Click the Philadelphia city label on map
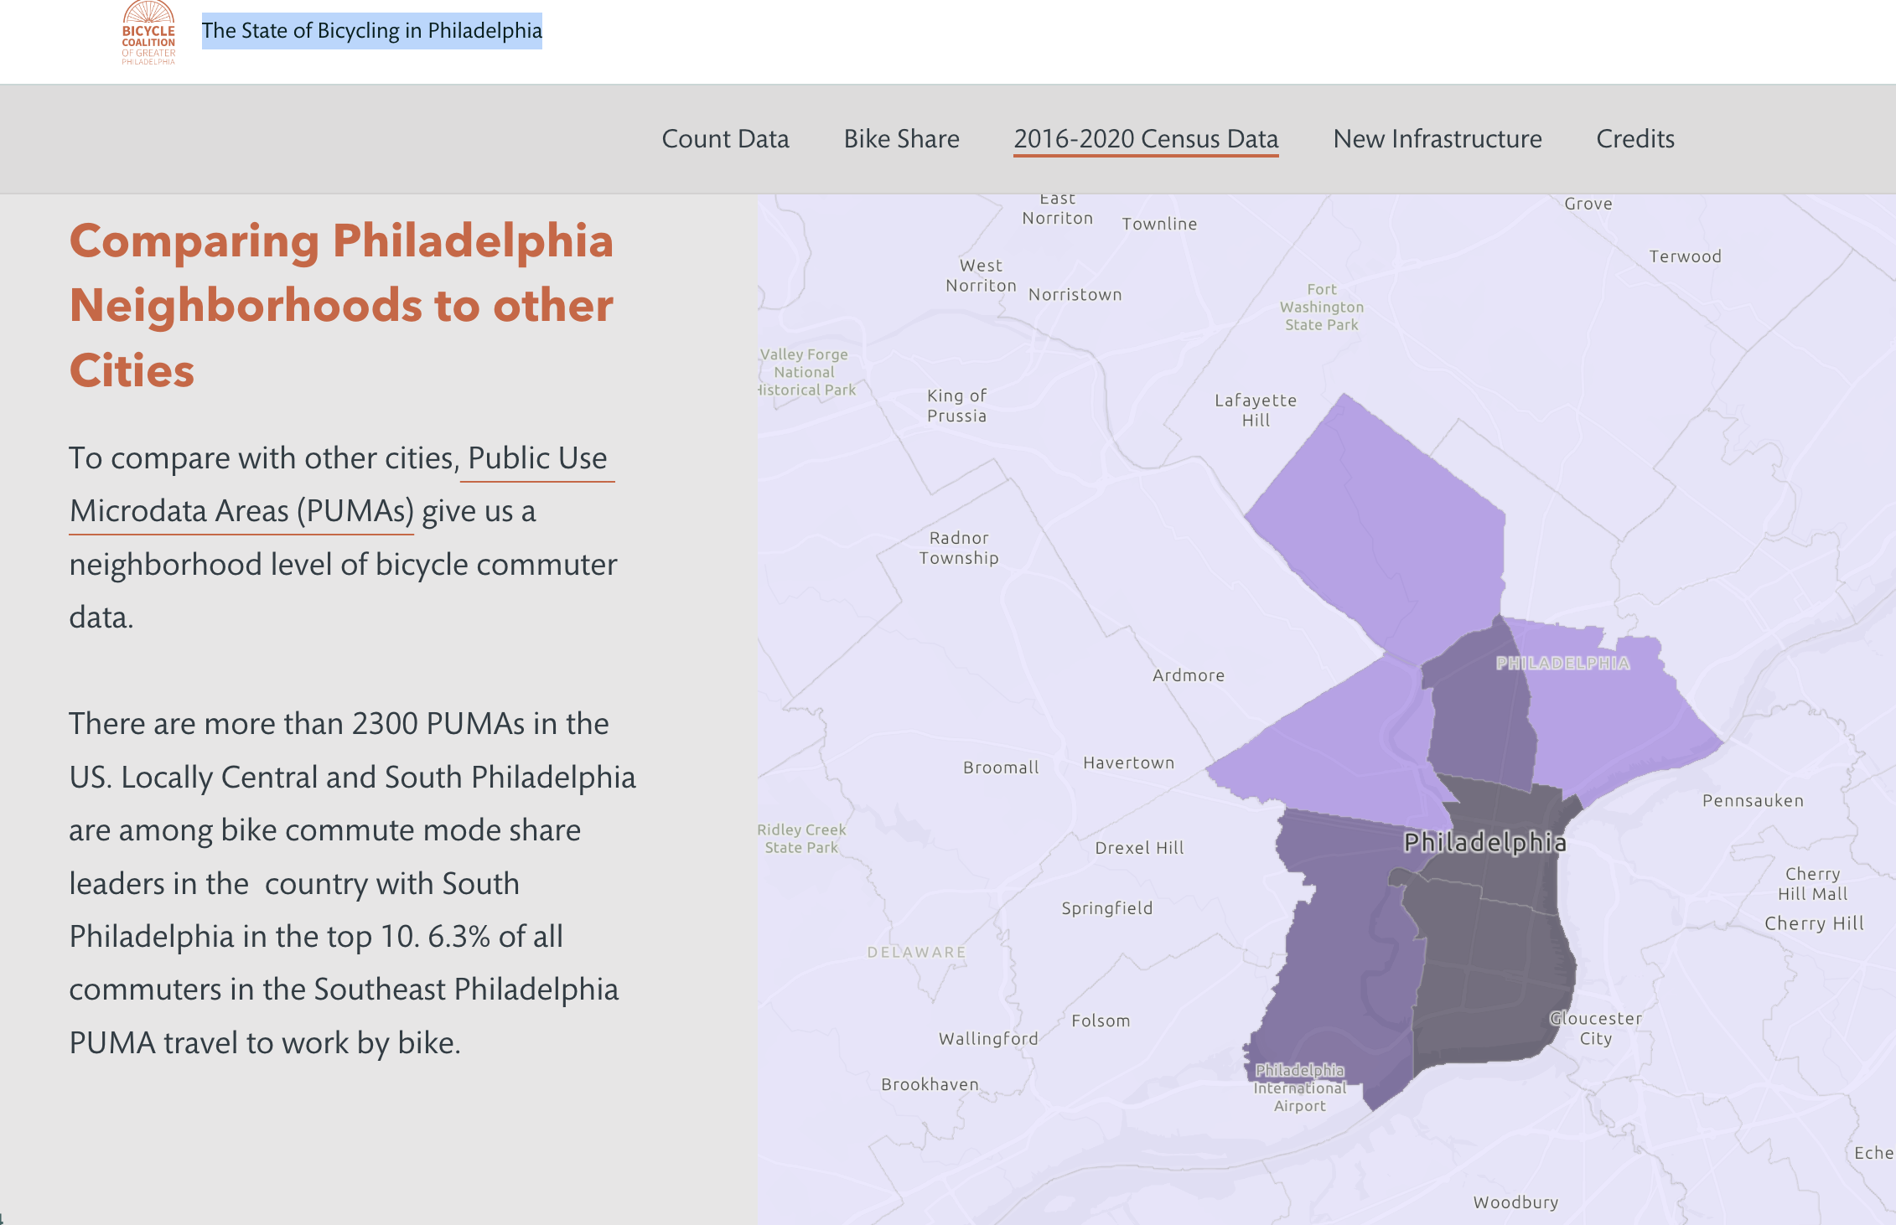Image resolution: width=1896 pixels, height=1225 pixels. (x=1484, y=842)
